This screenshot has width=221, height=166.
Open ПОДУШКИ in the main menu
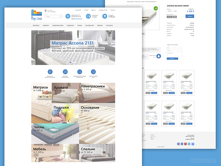click(x=70, y=25)
